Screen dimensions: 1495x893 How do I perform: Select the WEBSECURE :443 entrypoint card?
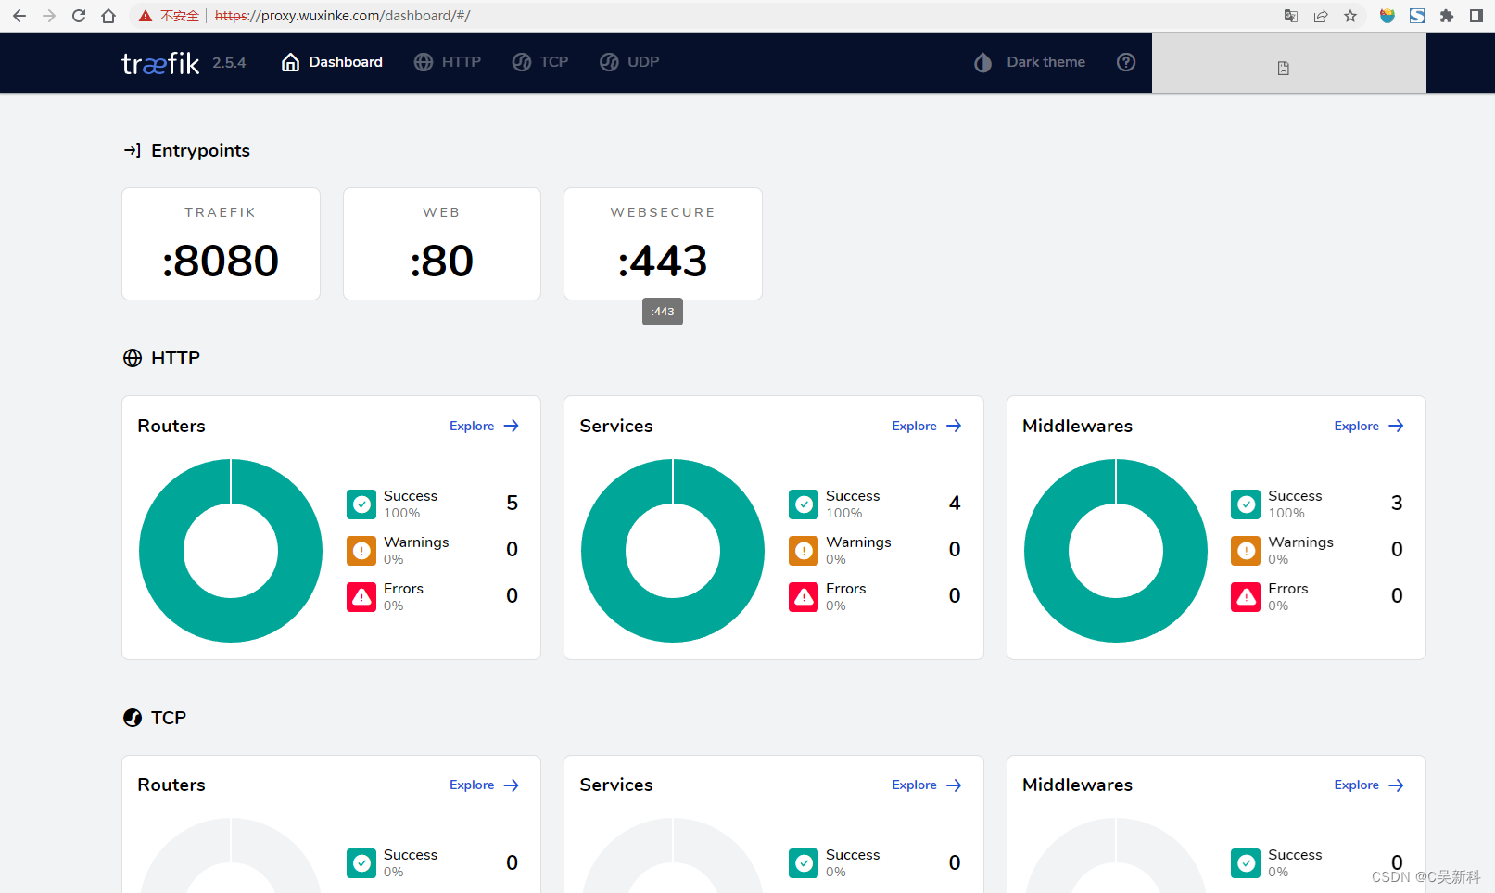663,244
